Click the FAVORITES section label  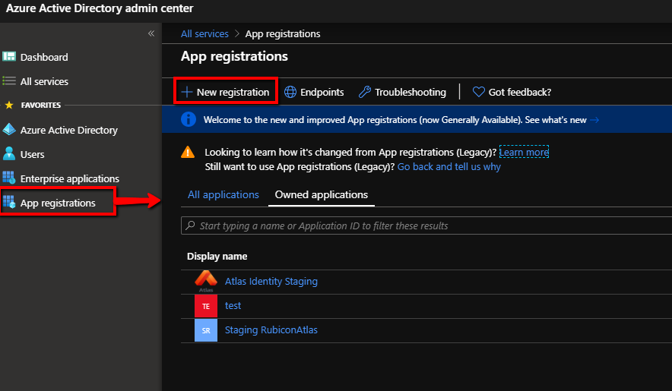[41, 105]
